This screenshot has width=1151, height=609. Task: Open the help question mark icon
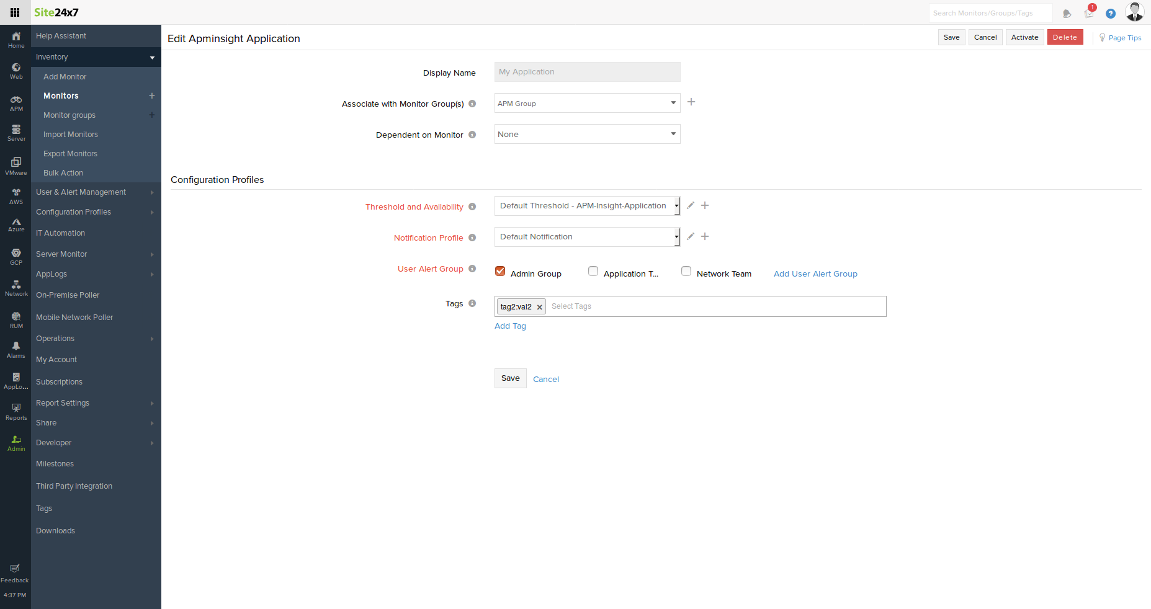1111,13
